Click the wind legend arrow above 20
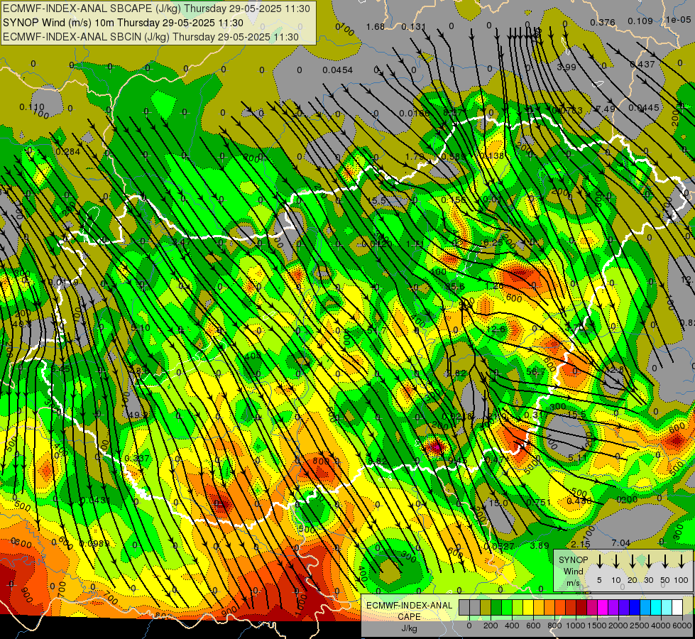 point(632,561)
